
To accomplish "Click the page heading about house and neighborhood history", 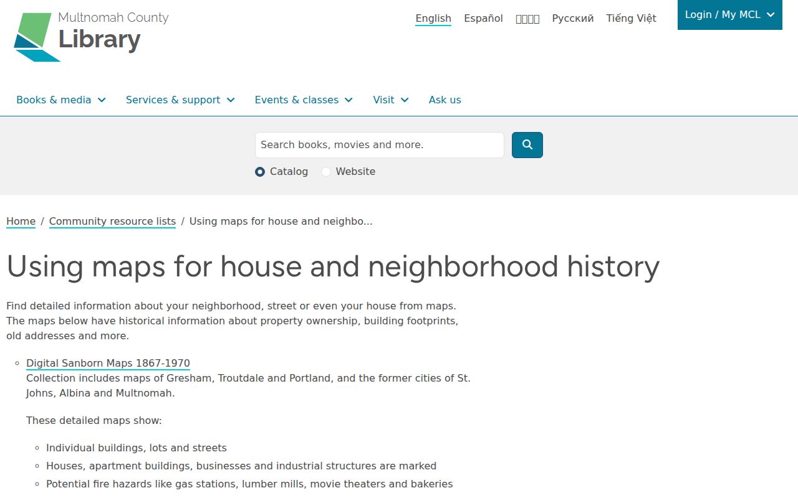I will (333, 266).
